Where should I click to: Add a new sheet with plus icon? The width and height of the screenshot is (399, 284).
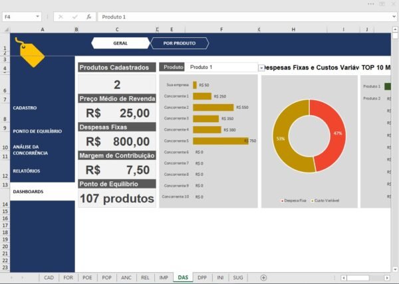[x=263, y=277]
